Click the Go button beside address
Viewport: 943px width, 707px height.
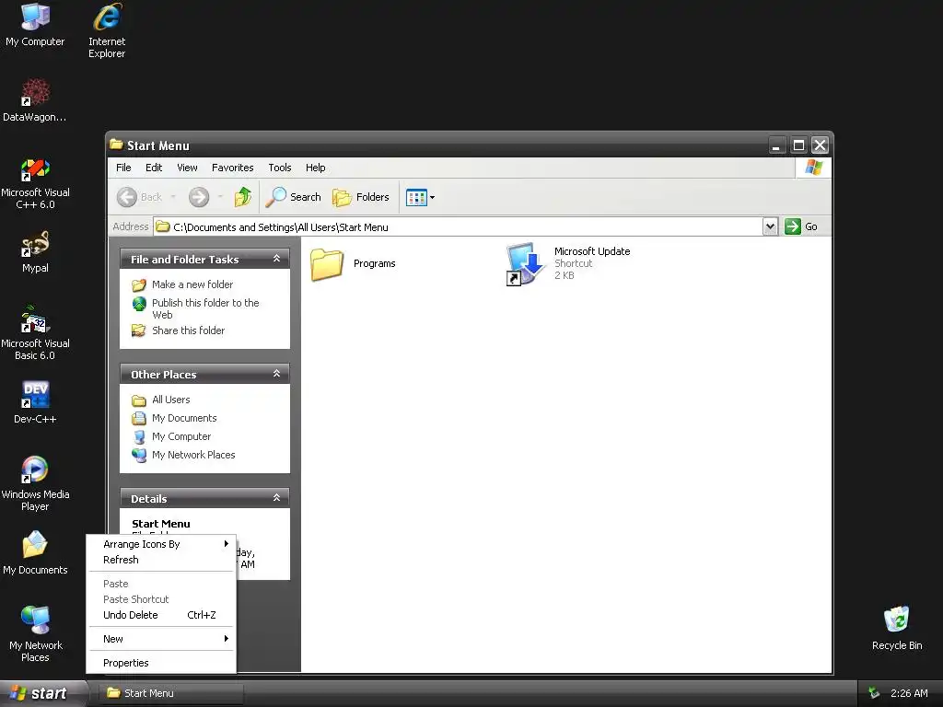(x=801, y=226)
